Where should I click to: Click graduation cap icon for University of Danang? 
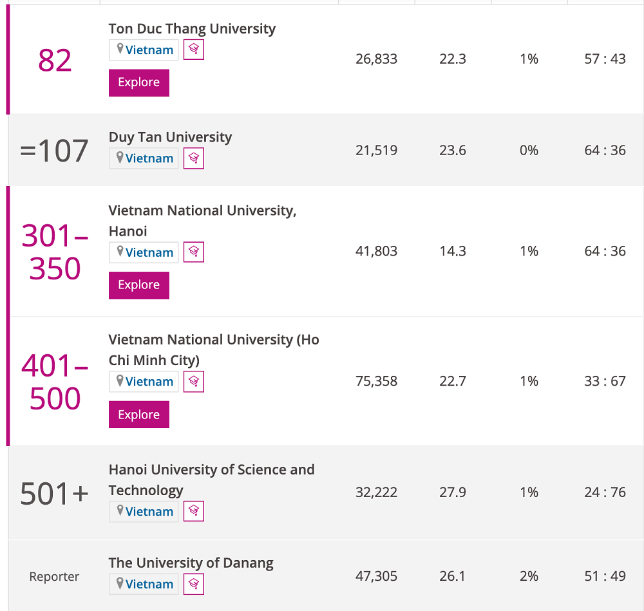click(193, 584)
